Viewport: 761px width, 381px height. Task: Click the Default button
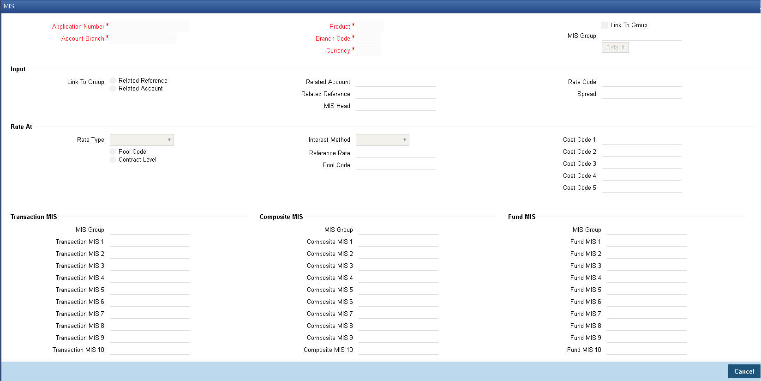tap(615, 47)
